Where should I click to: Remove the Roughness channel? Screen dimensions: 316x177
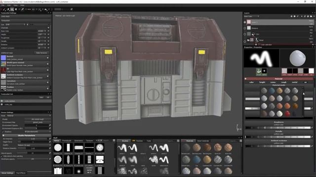click(48, 38)
